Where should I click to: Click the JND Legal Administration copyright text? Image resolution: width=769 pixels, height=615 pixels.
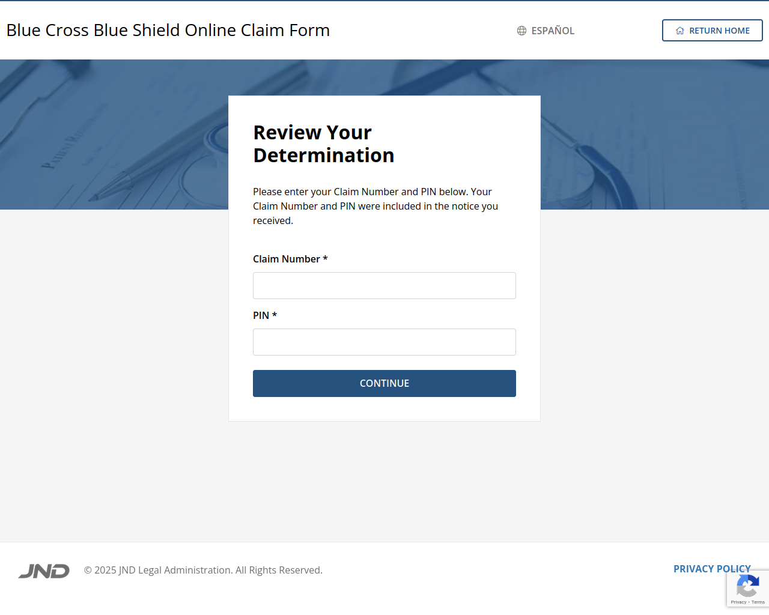click(203, 570)
